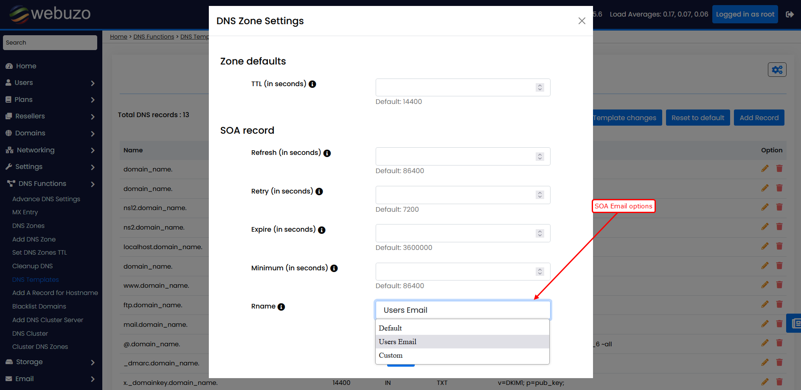Click the info icon next to TTL field
The height and width of the screenshot is (390, 801).
312,84
